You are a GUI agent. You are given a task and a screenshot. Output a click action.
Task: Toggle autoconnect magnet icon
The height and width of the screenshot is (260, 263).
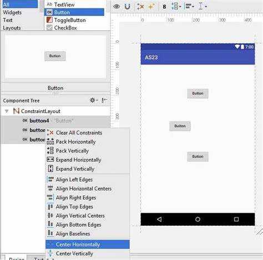[127, 7]
